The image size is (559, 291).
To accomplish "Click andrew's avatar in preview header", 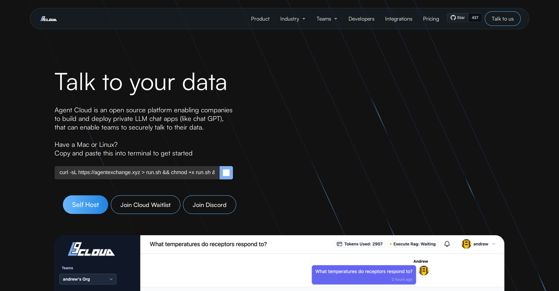I will (466, 244).
